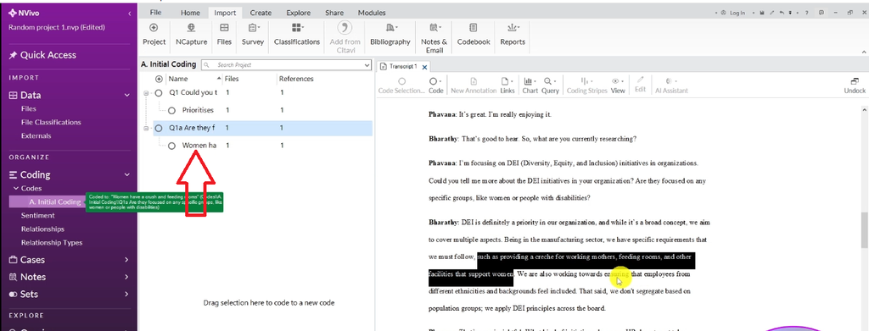Click the Code Selection toolbar button

point(401,85)
